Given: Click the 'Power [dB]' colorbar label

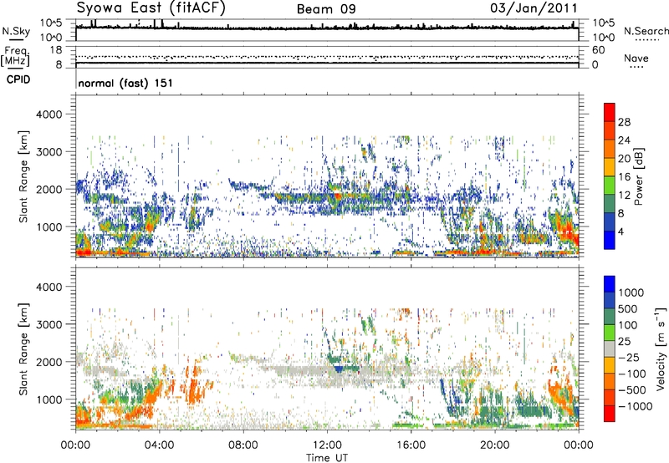Looking at the screenshot, I should coord(638,176).
